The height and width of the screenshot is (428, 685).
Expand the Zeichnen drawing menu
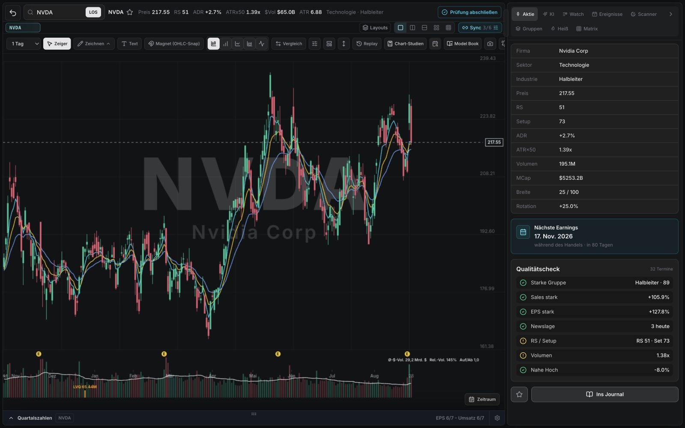click(94, 44)
